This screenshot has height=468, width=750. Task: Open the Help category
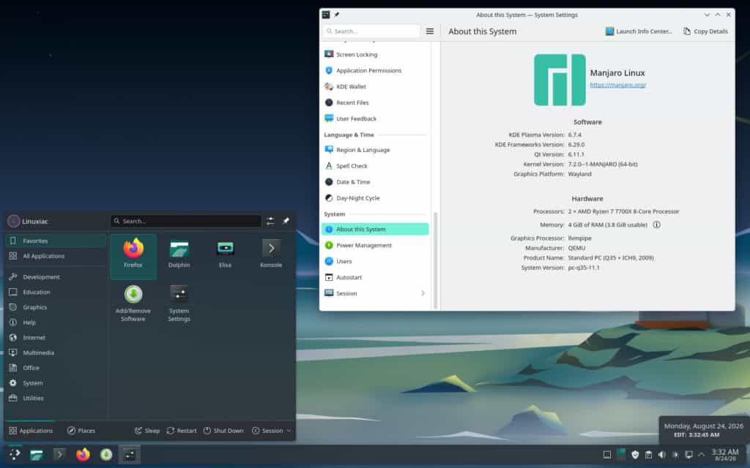(56, 322)
